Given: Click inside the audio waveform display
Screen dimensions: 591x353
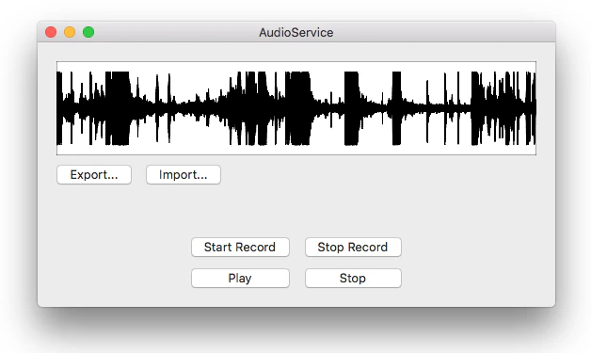Looking at the screenshot, I should tap(296, 108).
